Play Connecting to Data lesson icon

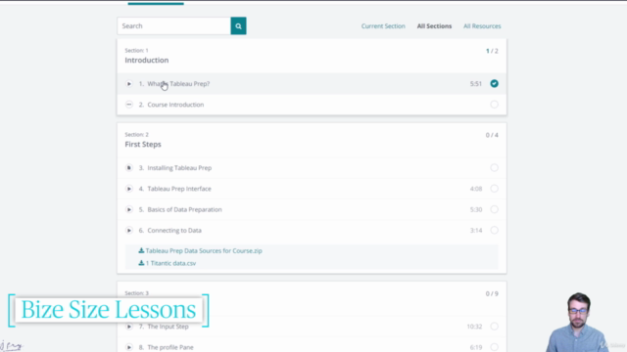pos(128,231)
